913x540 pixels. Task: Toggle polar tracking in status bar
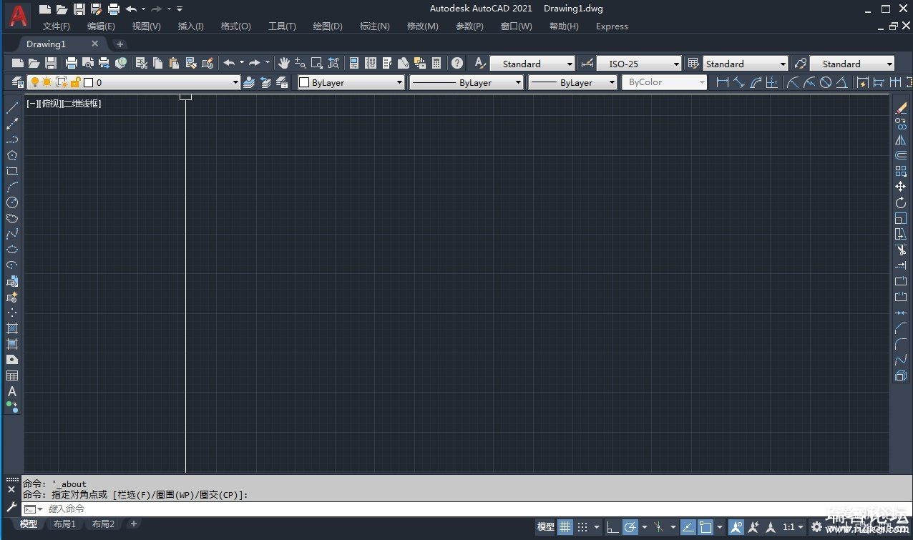(630, 527)
